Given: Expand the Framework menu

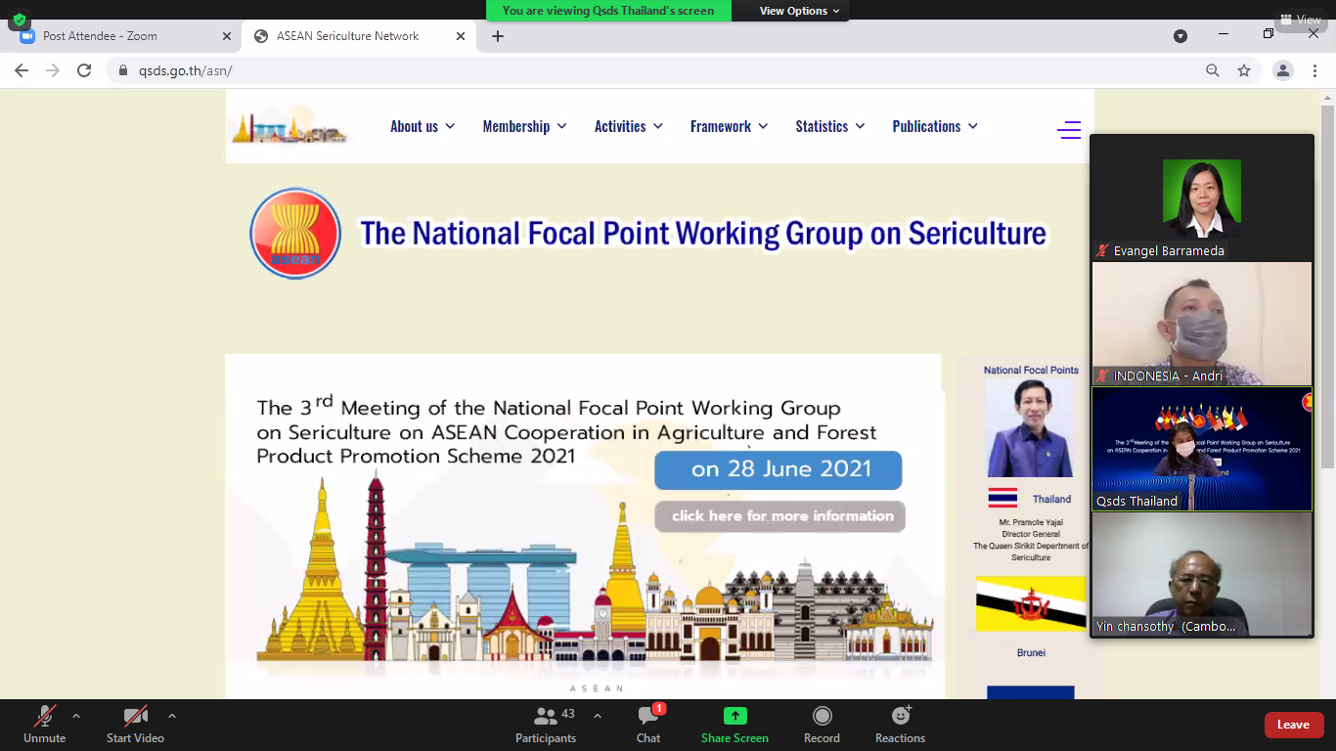Looking at the screenshot, I should [729, 126].
